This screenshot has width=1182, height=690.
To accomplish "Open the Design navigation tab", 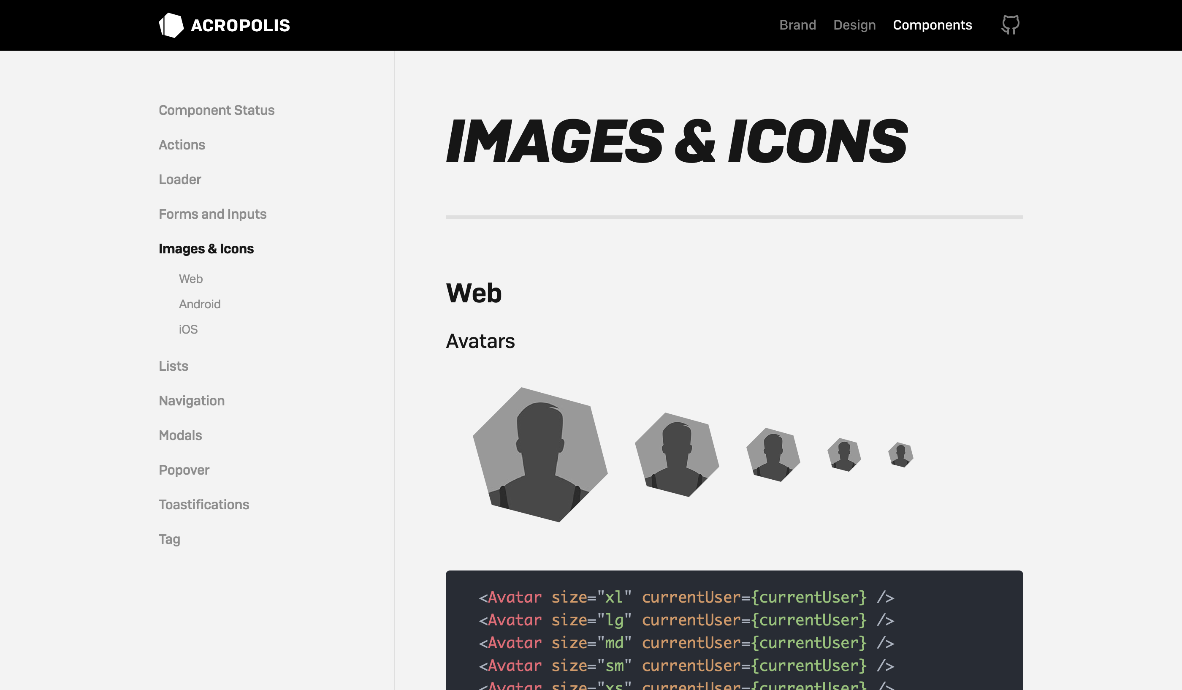I will pyautogui.click(x=854, y=25).
